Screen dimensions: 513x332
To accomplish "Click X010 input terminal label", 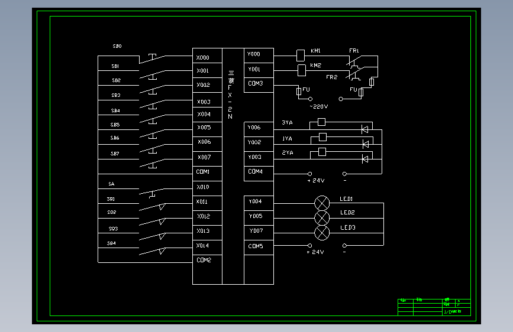I will click(x=203, y=187).
